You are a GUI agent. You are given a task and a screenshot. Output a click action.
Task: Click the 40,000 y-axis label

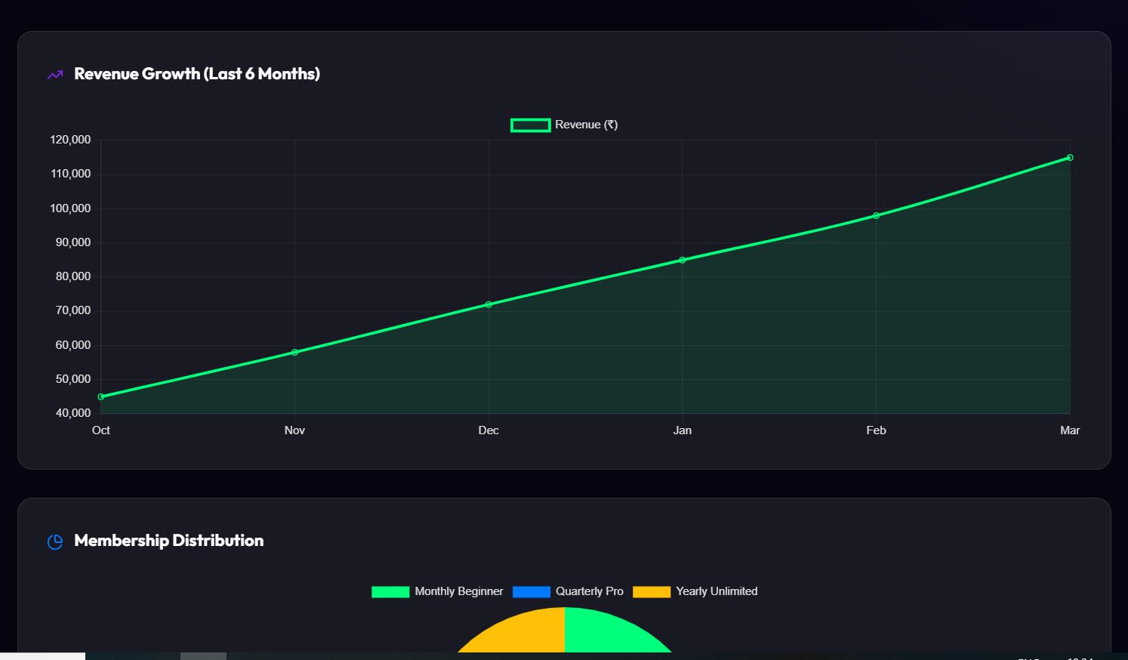coord(73,413)
